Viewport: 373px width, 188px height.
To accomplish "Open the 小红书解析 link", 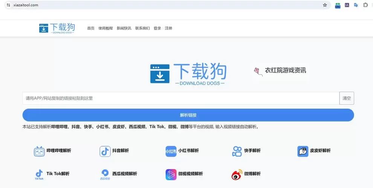I will coord(188,150).
